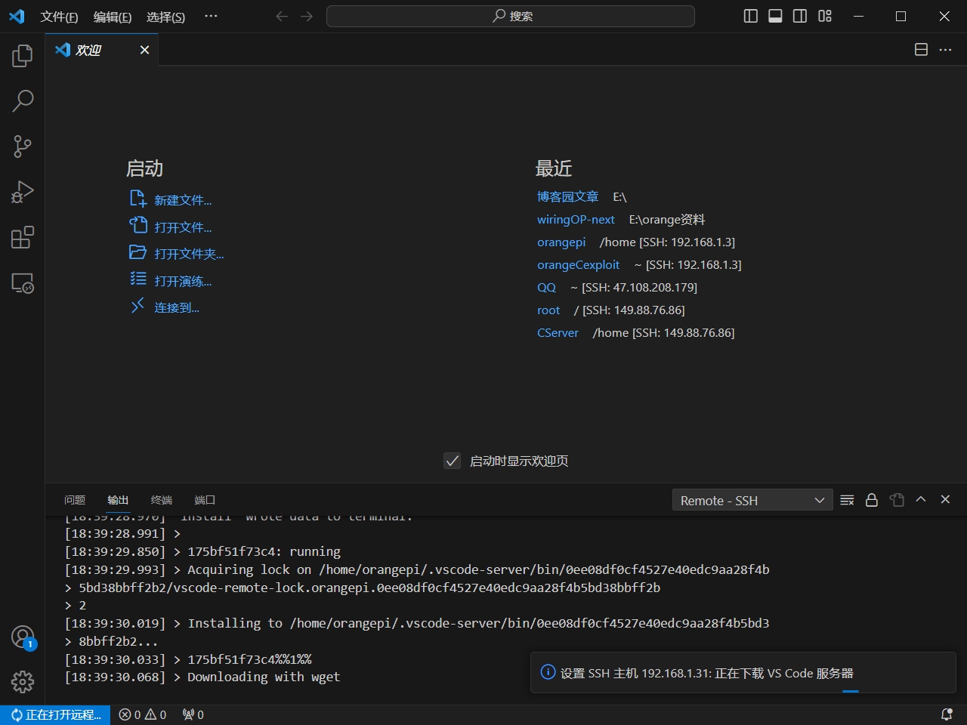Click the 新建文件... link
Image resolution: width=967 pixels, height=725 pixels.
point(183,200)
